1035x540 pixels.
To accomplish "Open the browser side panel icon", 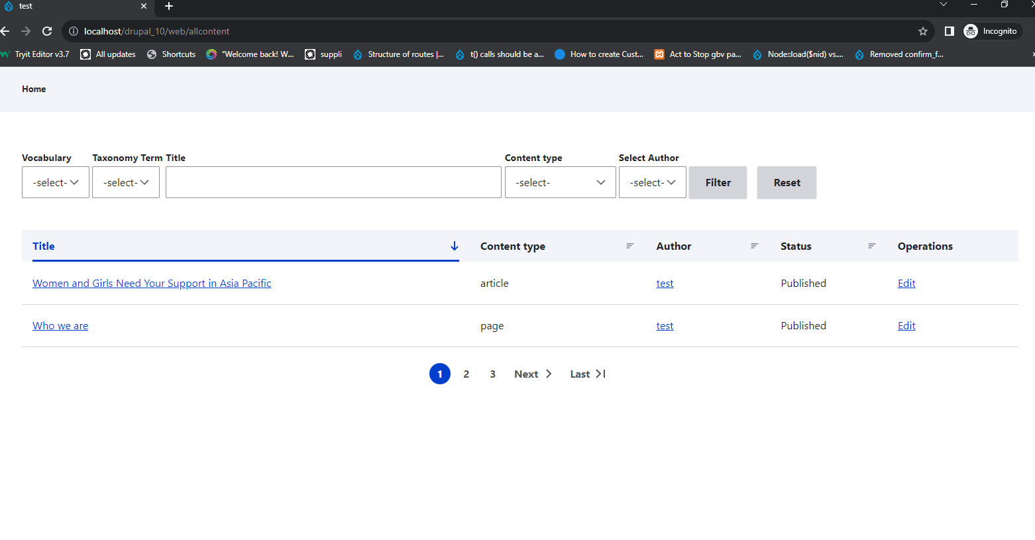I will click(949, 31).
